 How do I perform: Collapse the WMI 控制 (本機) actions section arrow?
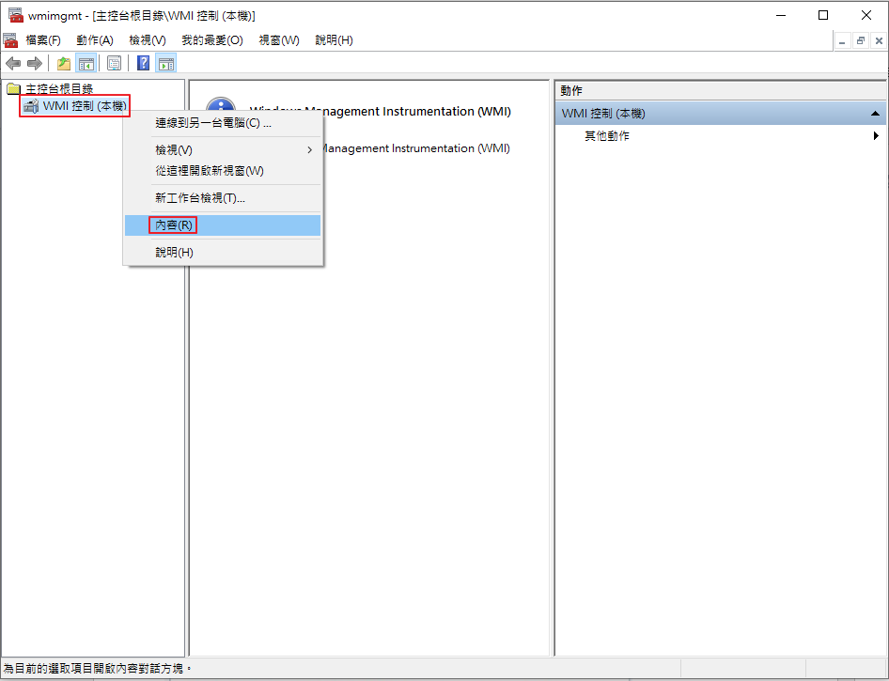coord(874,114)
